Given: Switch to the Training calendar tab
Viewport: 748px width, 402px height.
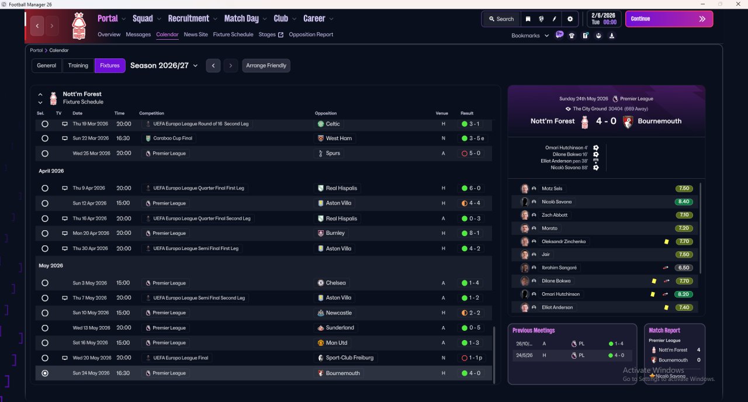Looking at the screenshot, I should tap(78, 65).
